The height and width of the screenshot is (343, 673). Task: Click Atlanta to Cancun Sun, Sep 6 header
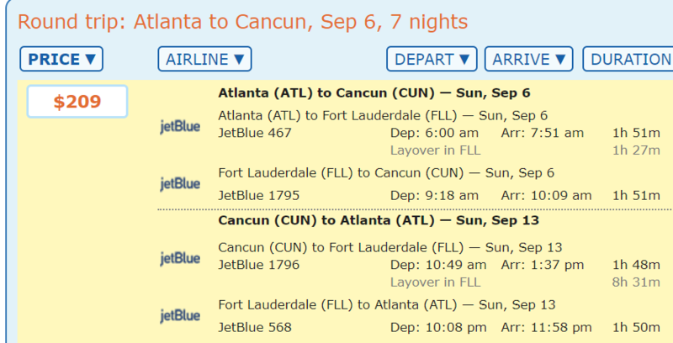[x=374, y=92]
